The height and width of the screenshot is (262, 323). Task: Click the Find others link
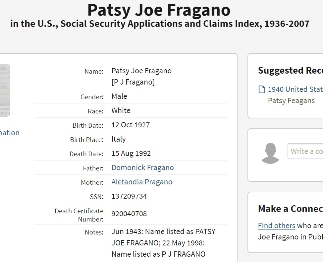[277, 226]
